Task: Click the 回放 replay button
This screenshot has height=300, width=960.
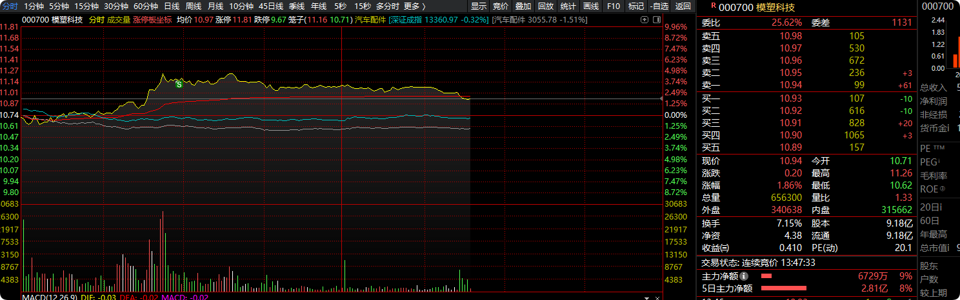Action: [546, 6]
